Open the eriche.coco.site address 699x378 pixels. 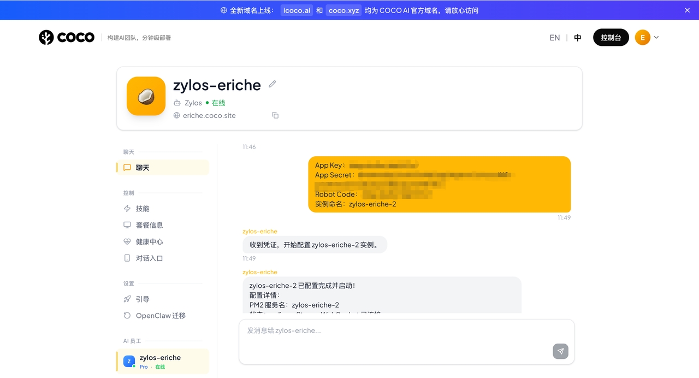pos(209,116)
